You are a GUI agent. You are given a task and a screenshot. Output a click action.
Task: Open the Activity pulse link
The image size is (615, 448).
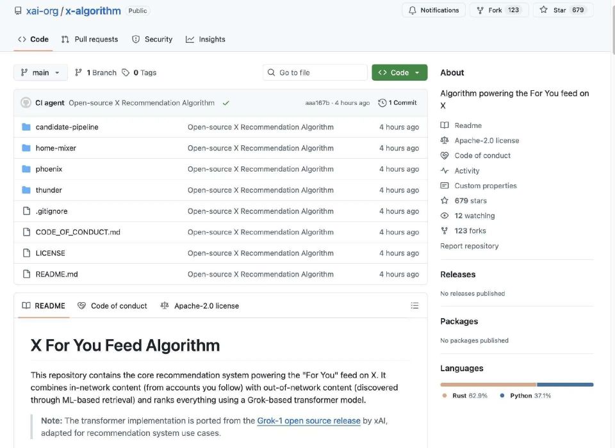click(x=466, y=171)
